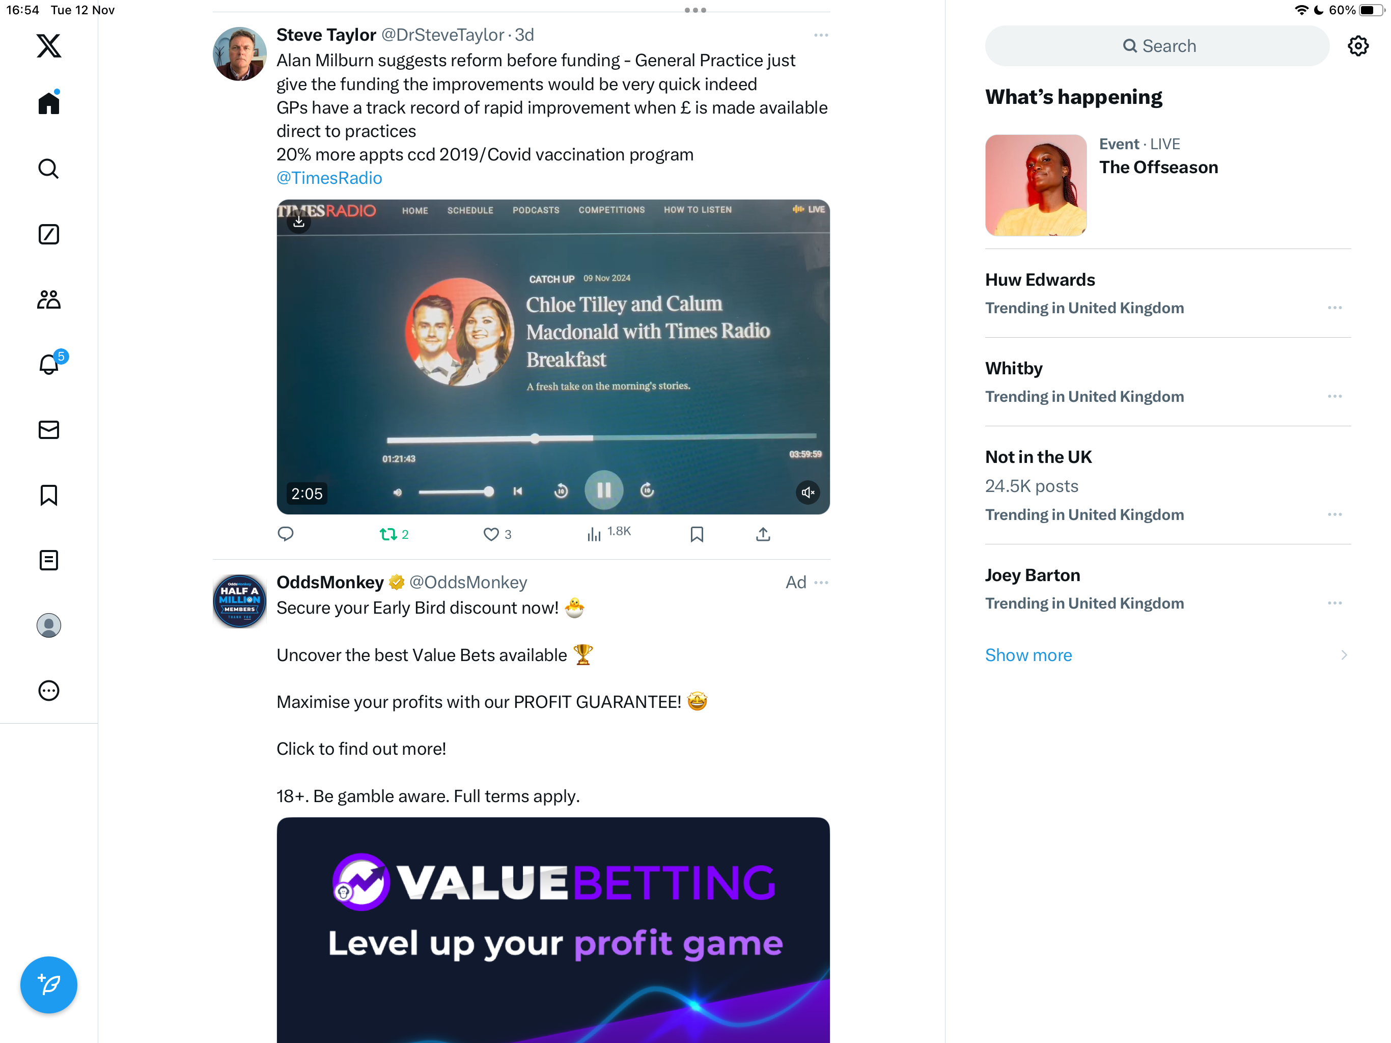Unmute the video with speaker icon

808,492
